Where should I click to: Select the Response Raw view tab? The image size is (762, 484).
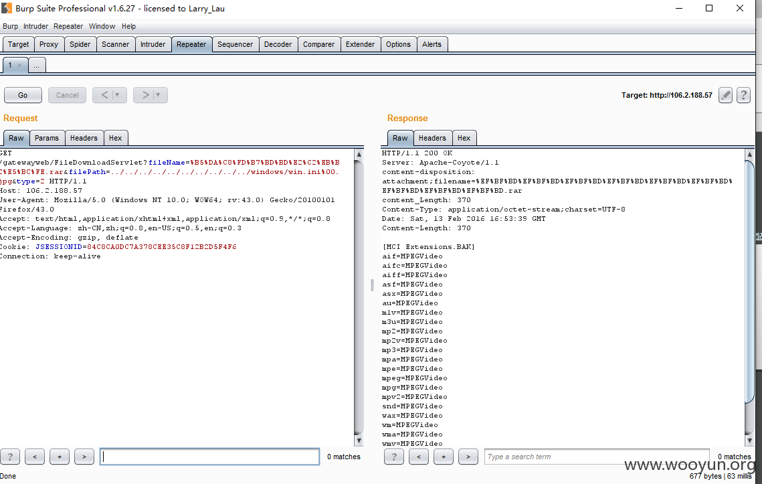tap(400, 138)
